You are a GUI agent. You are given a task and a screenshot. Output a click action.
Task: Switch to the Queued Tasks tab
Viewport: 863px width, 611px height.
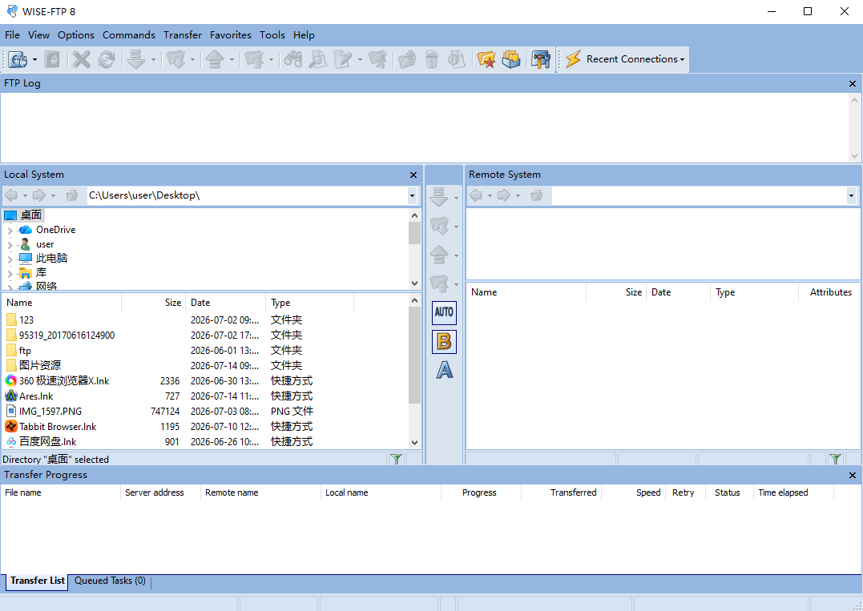tap(110, 581)
